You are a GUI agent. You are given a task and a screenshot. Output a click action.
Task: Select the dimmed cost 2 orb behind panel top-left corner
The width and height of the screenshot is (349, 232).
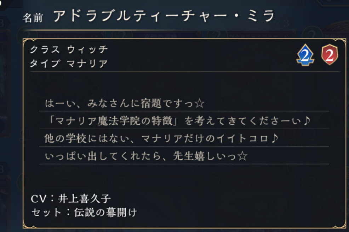(27, 34)
